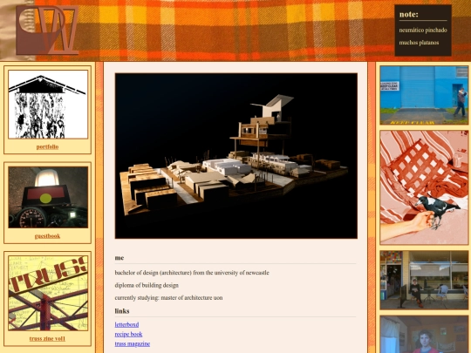Click the house sketch portfolio thumbnail
This screenshot has width=471, height=353.
coord(48,105)
